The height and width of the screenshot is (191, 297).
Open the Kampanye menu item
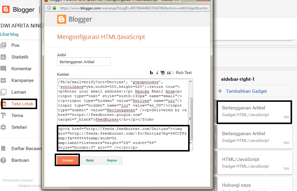[23, 80]
